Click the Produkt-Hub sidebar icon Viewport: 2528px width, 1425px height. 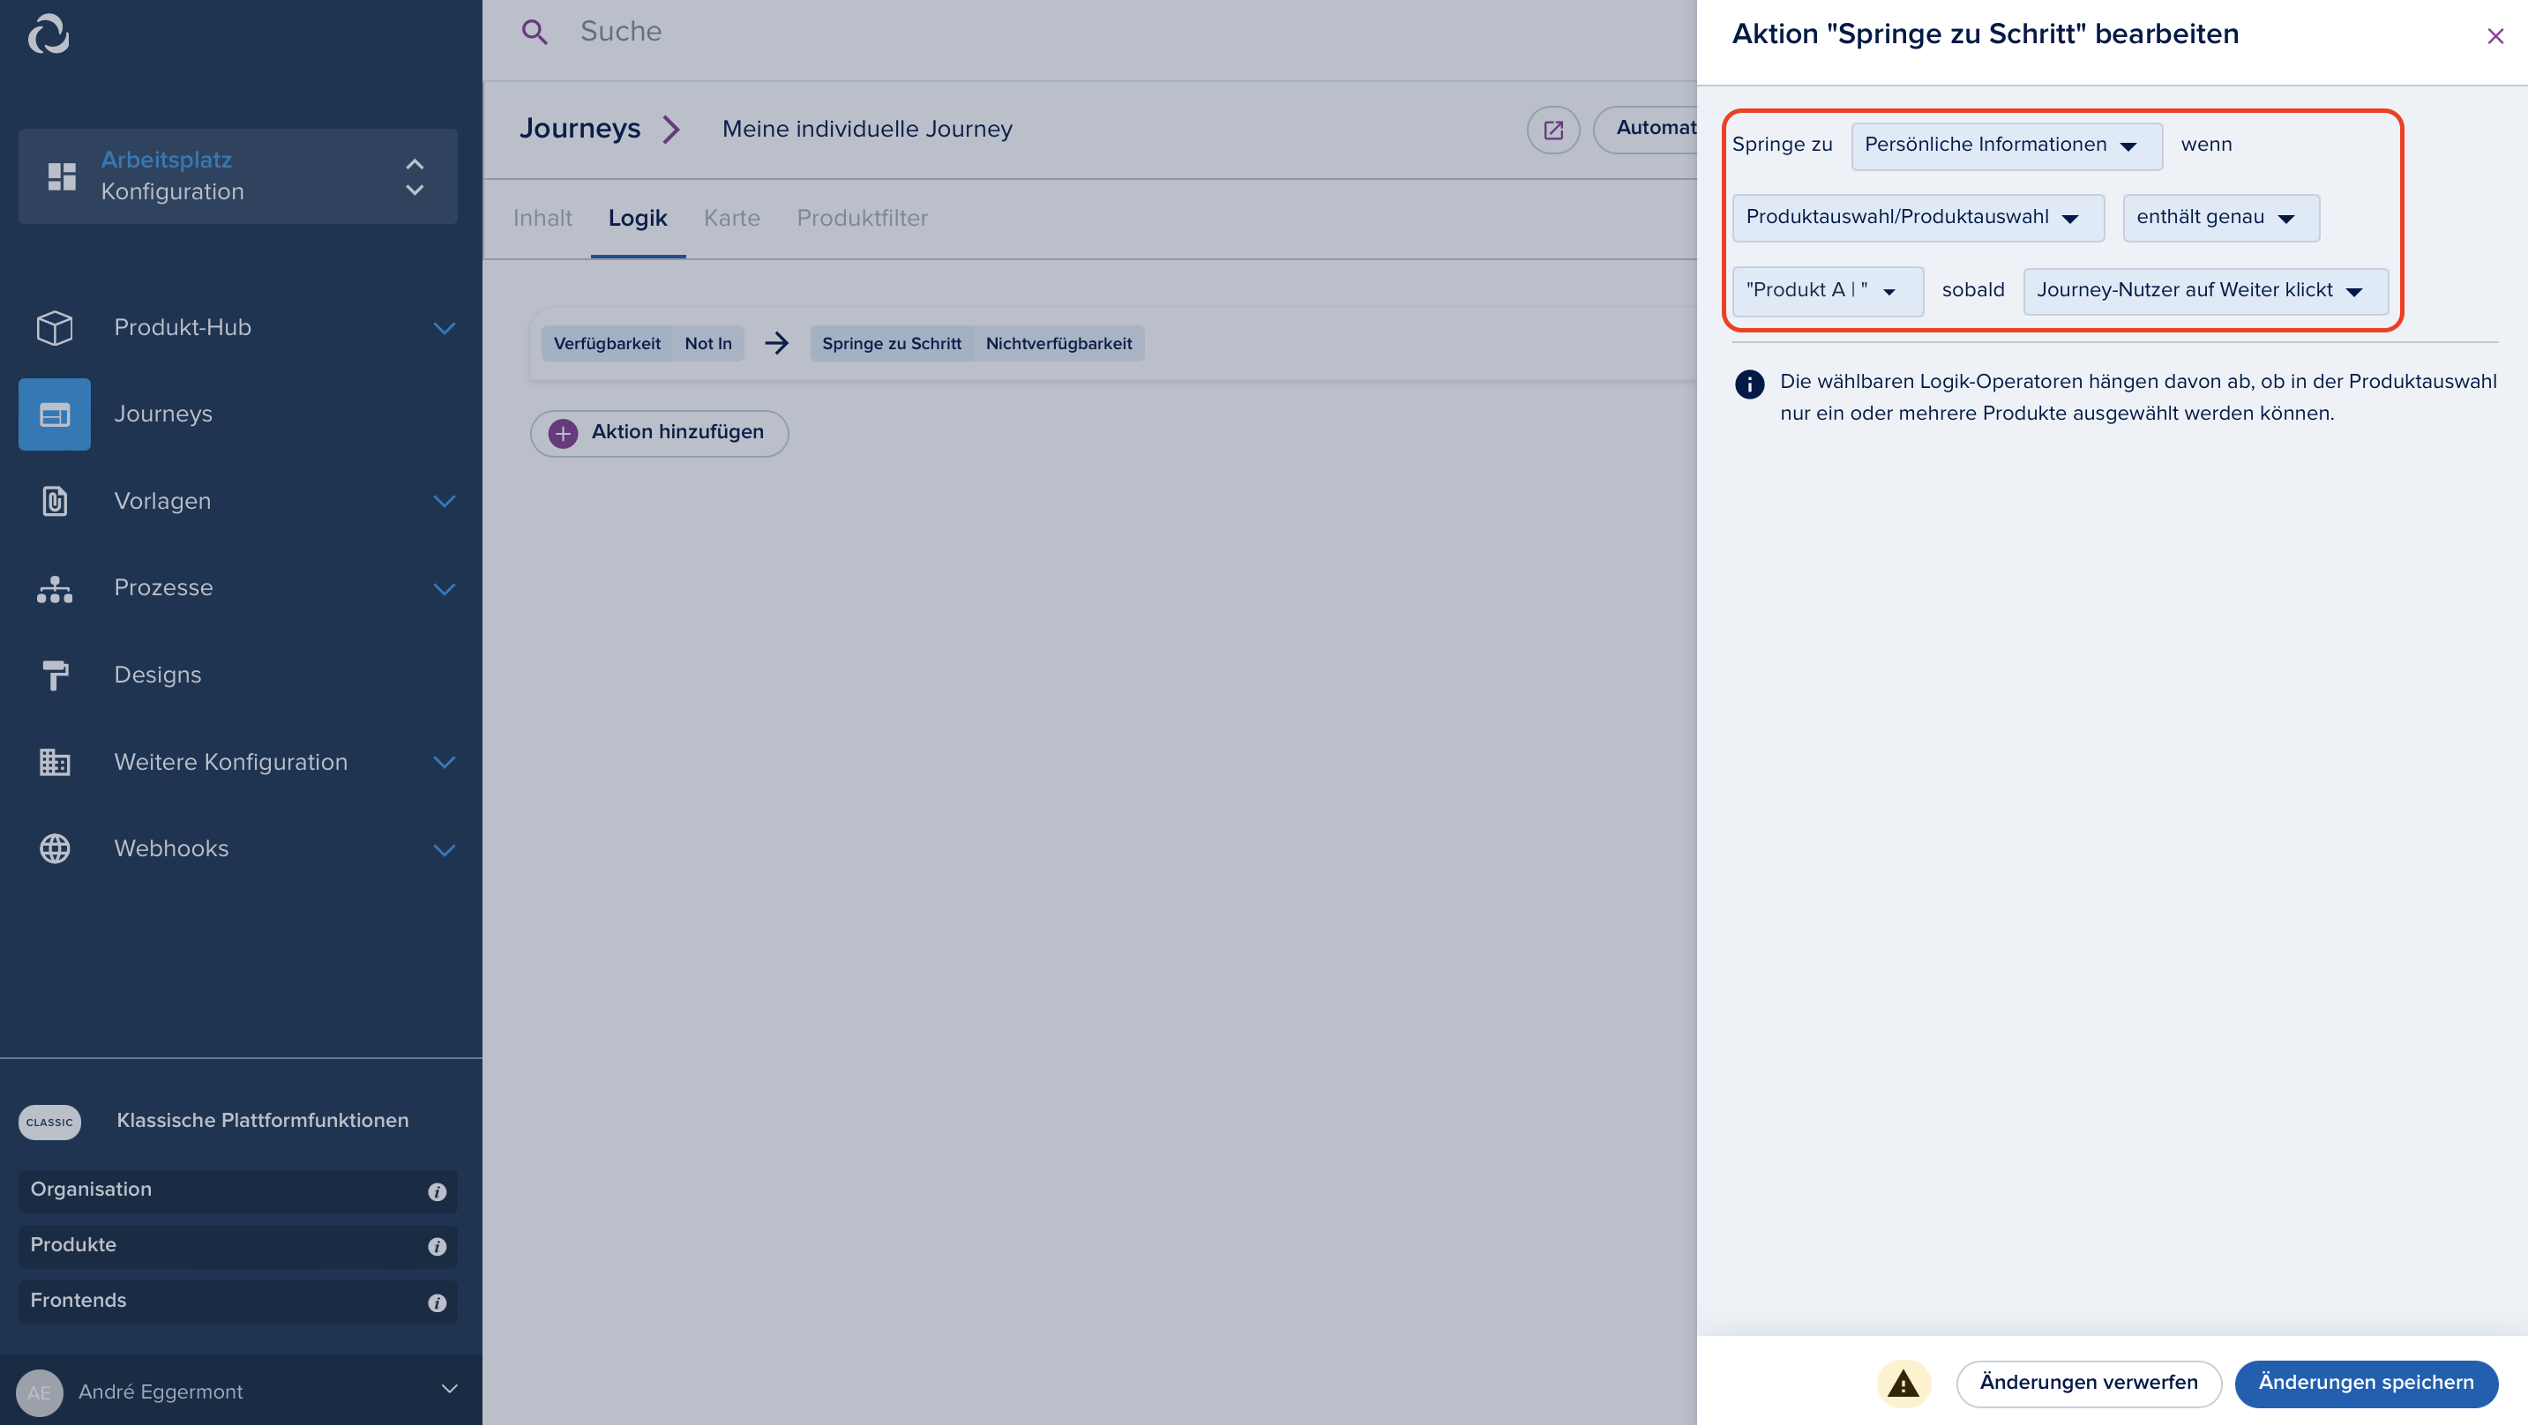(54, 326)
